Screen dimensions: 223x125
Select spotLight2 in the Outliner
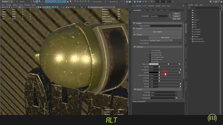pyautogui.click(x=197, y=30)
